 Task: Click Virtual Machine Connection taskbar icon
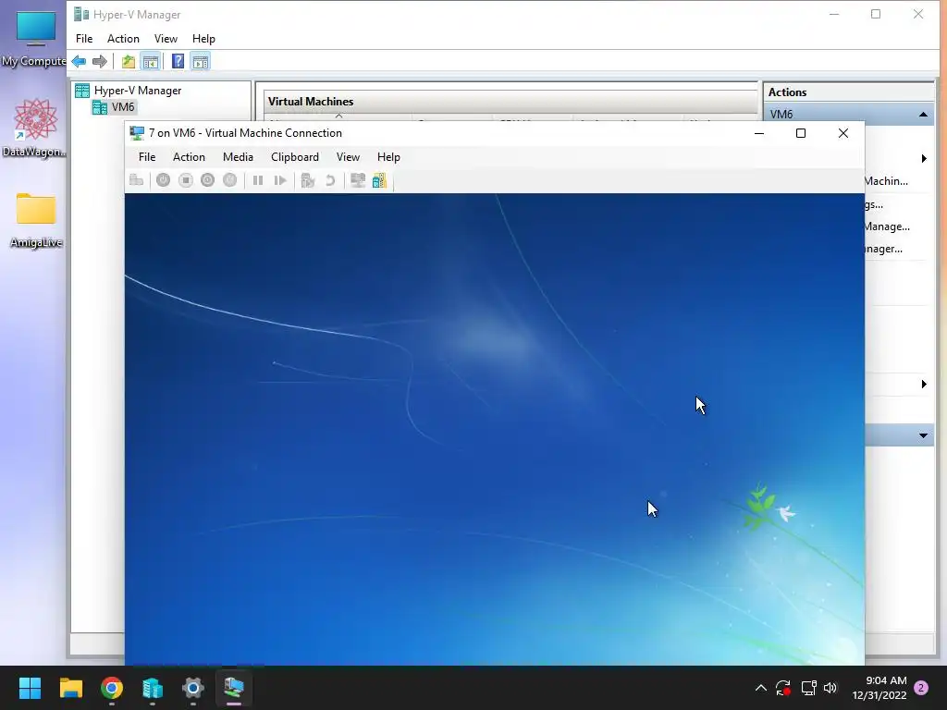tap(234, 688)
